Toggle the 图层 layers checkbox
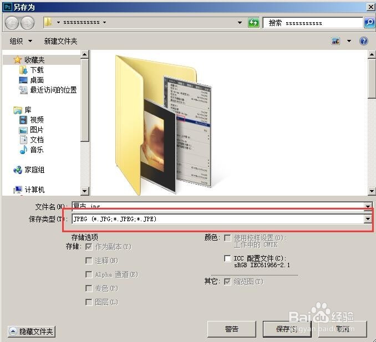This screenshot has height=342, width=376. pos(89,302)
